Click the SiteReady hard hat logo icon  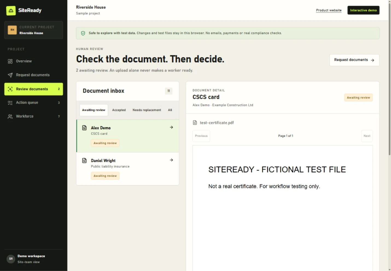[x=11, y=11]
